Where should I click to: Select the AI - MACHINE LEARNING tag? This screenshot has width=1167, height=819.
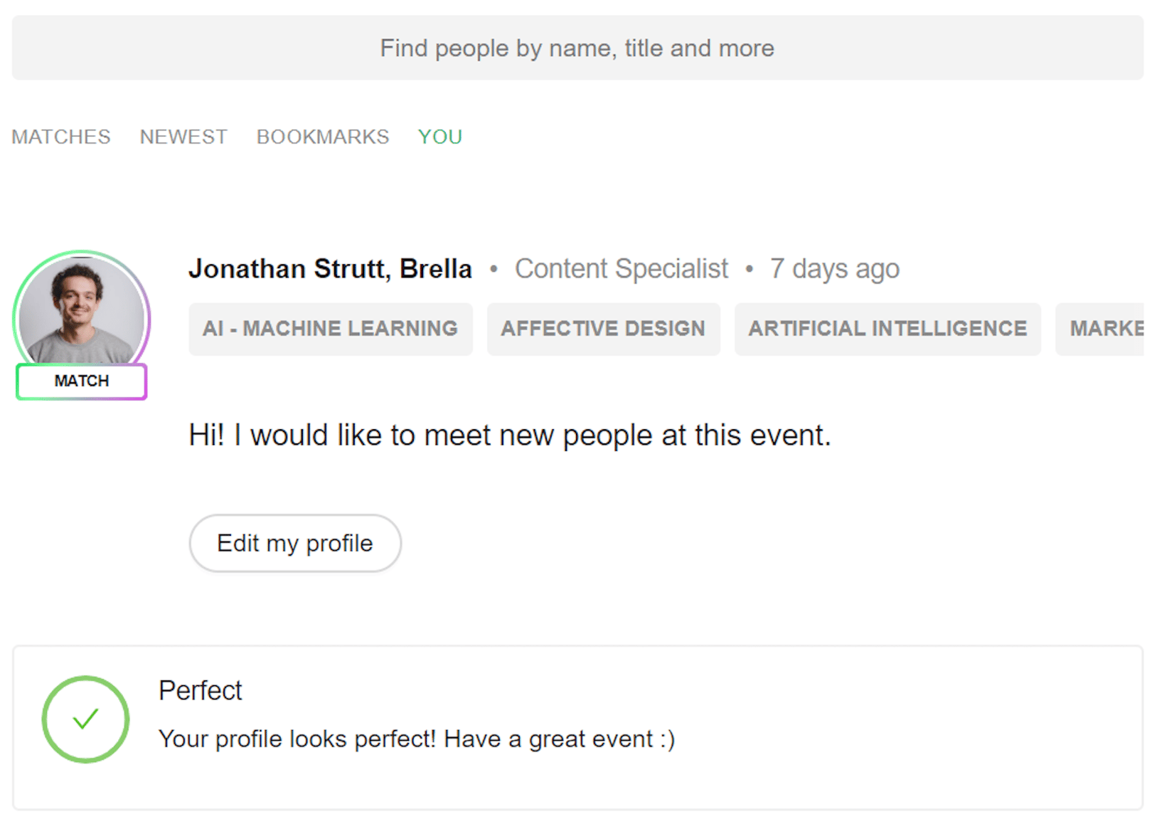pos(330,329)
